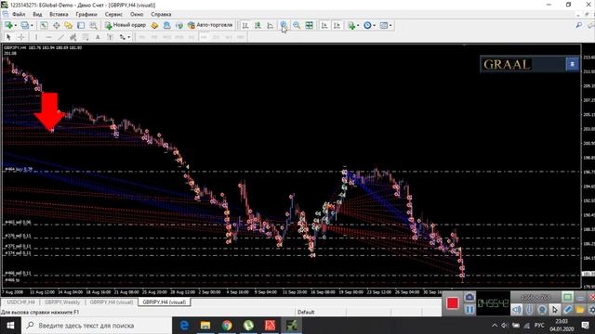595x334 pixels.
Task: Open MetaEditor from the toolbar
Action: coord(154,25)
